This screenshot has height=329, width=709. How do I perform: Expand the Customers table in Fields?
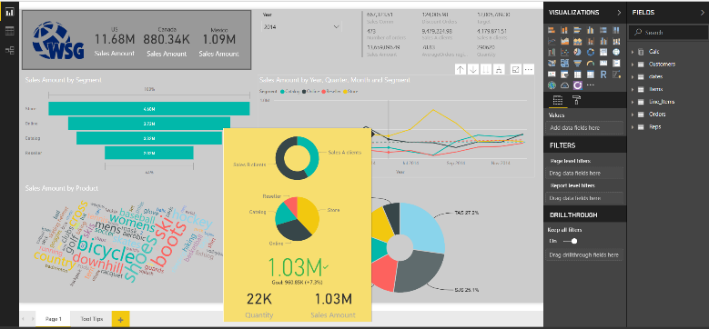[633, 65]
